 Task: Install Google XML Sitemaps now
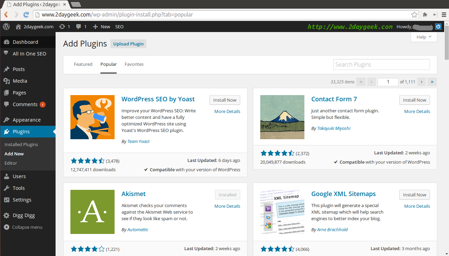point(414,195)
